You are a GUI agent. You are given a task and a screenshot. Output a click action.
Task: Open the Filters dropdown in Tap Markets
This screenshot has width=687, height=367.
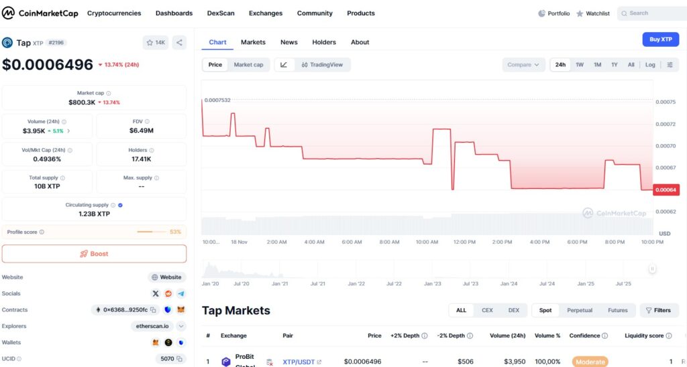point(659,310)
